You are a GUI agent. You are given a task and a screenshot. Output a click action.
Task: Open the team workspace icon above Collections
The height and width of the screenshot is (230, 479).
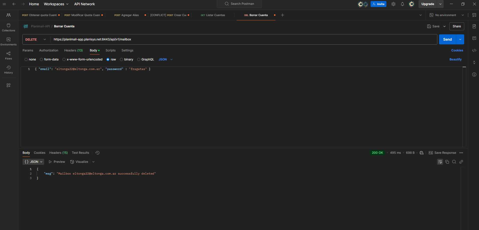pos(9,15)
